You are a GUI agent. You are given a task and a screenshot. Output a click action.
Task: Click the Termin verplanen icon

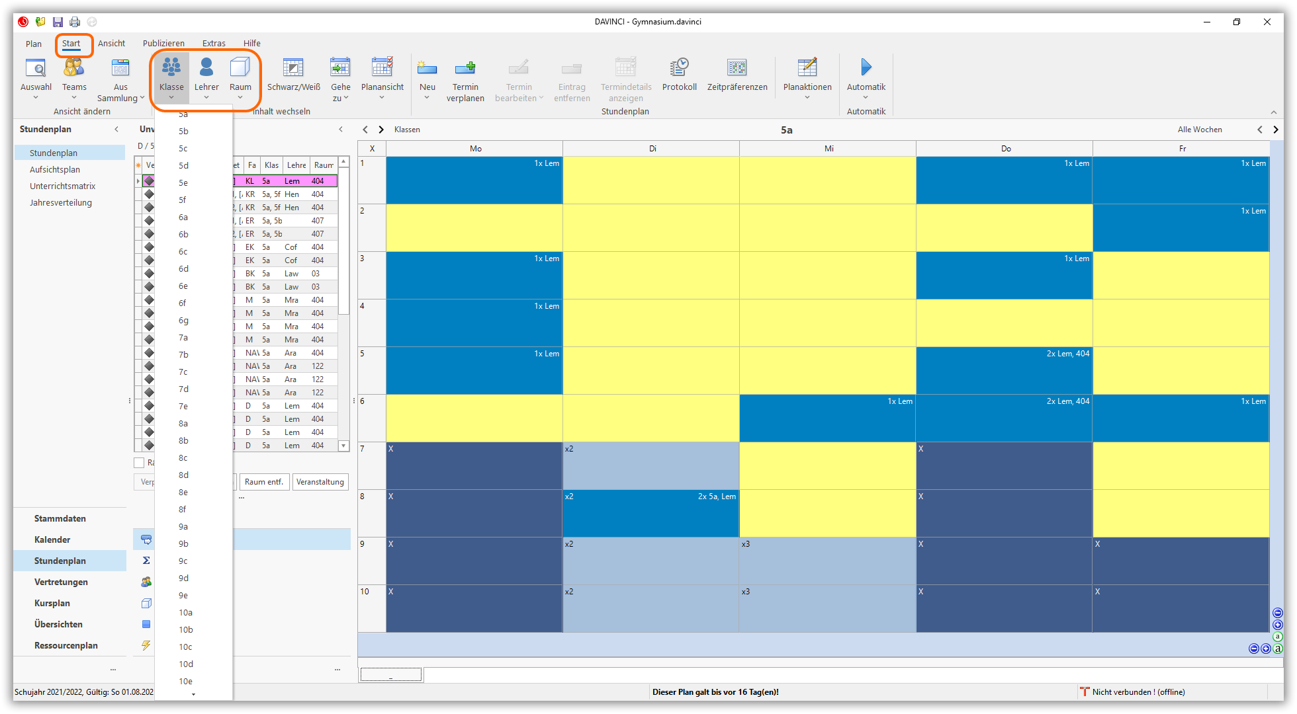pyautogui.click(x=465, y=68)
